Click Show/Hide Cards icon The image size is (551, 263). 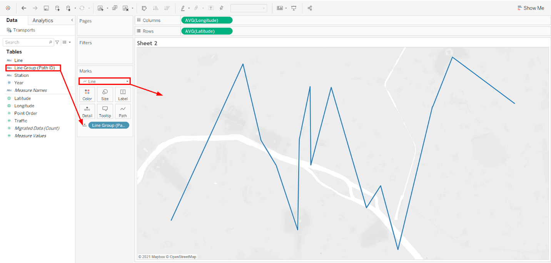coord(280,8)
